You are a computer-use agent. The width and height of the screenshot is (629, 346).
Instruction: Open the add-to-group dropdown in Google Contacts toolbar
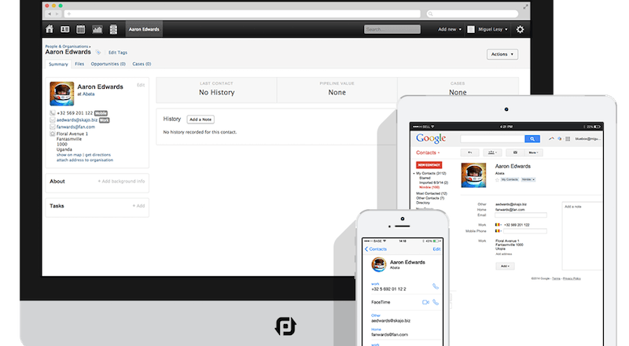492,153
